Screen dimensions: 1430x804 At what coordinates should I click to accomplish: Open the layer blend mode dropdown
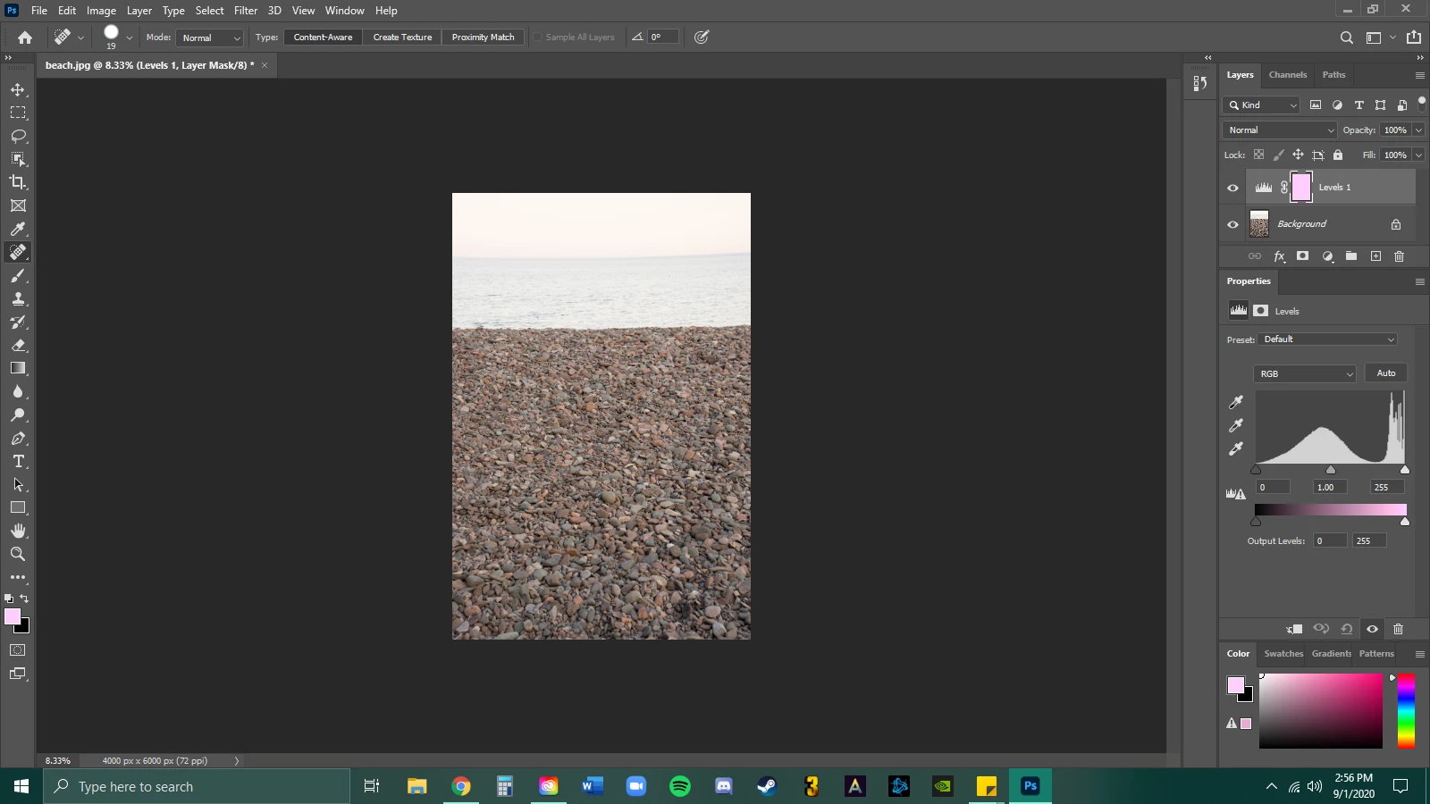1280,130
